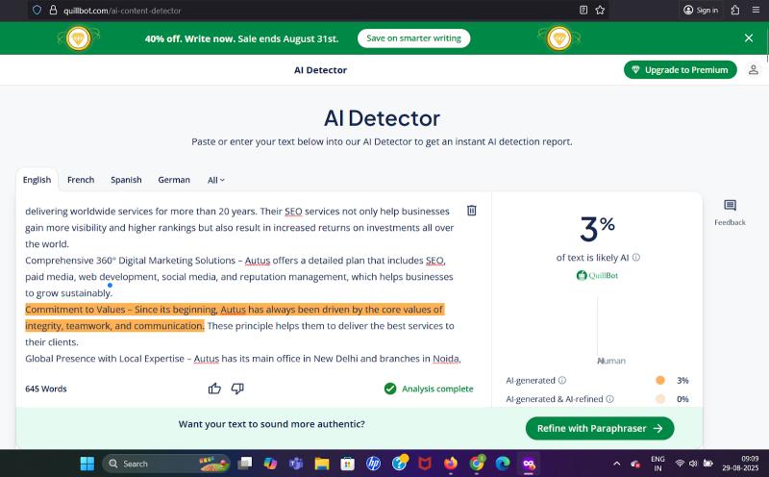
Task: Click the 3% AI-generated value
Action: click(x=682, y=380)
